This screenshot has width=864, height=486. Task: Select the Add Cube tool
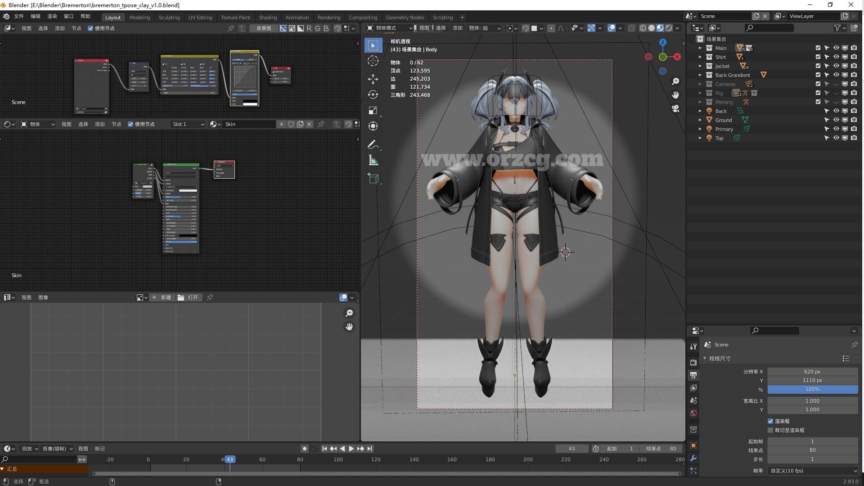373,179
